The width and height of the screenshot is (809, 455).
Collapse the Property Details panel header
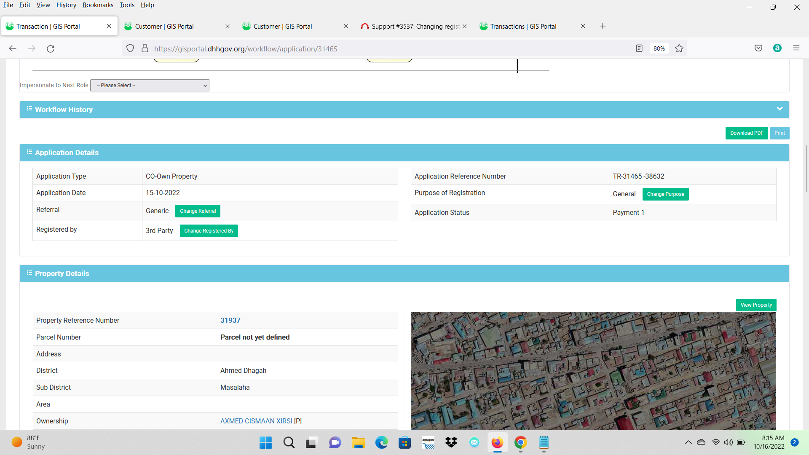(x=404, y=273)
